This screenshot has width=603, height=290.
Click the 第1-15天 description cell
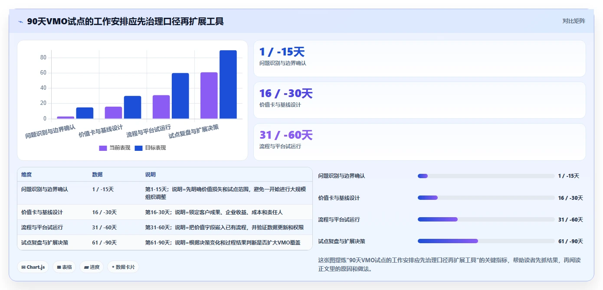coord(226,193)
